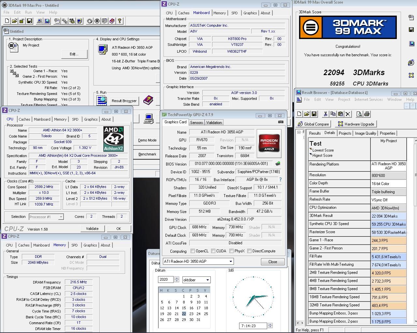Click the Selected Tests checkboxes icon in Untitled panel

coord(14,73)
